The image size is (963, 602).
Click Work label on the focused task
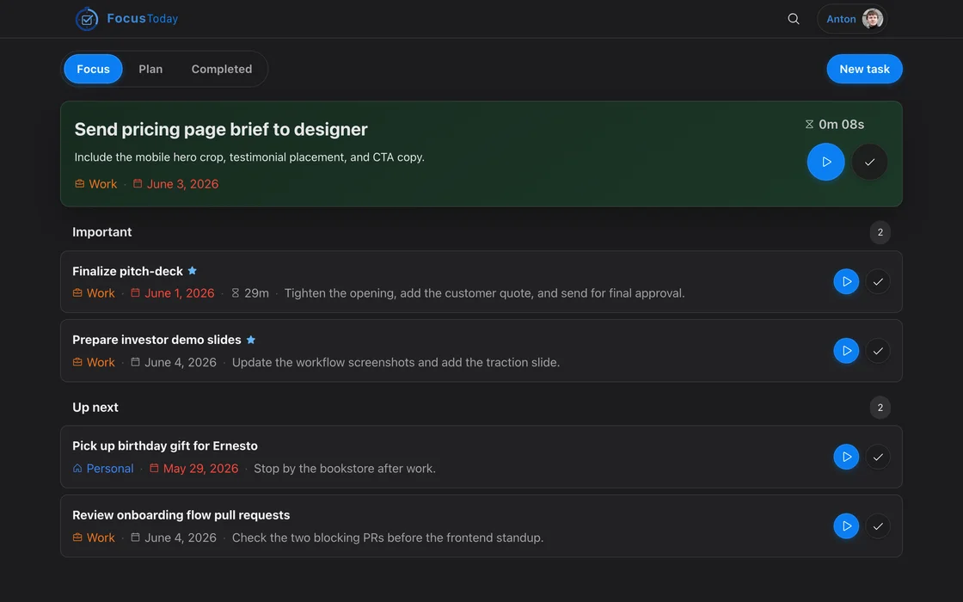click(102, 184)
